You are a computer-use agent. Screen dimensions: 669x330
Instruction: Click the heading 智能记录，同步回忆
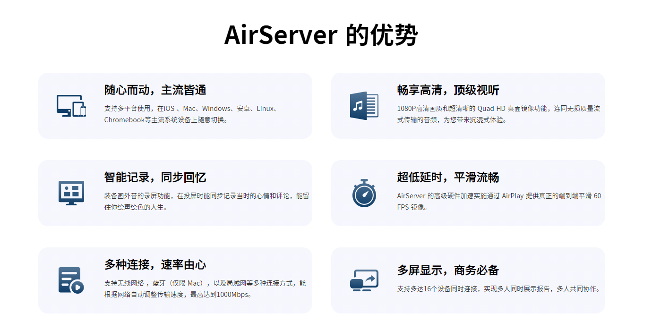(155, 178)
